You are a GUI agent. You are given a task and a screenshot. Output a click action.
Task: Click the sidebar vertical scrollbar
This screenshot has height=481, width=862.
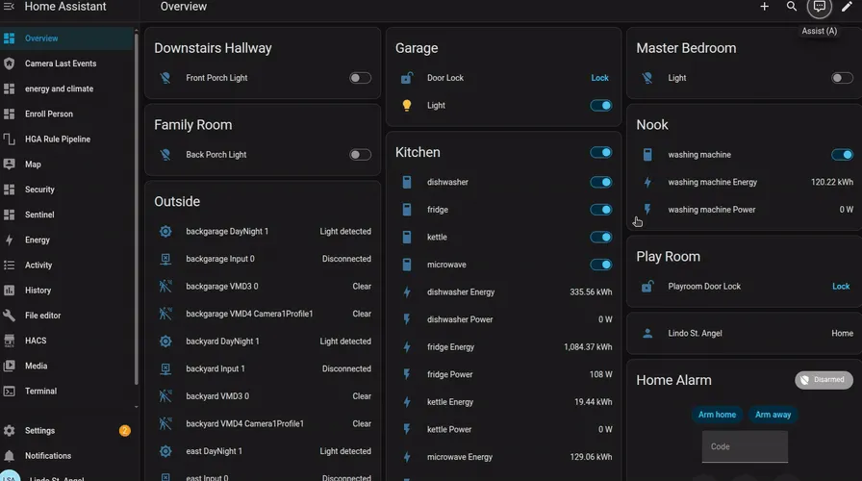pyautogui.click(x=136, y=209)
